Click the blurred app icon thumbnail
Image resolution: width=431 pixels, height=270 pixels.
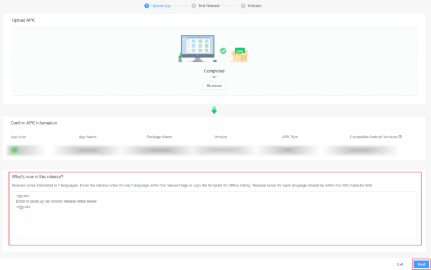point(15,150)
